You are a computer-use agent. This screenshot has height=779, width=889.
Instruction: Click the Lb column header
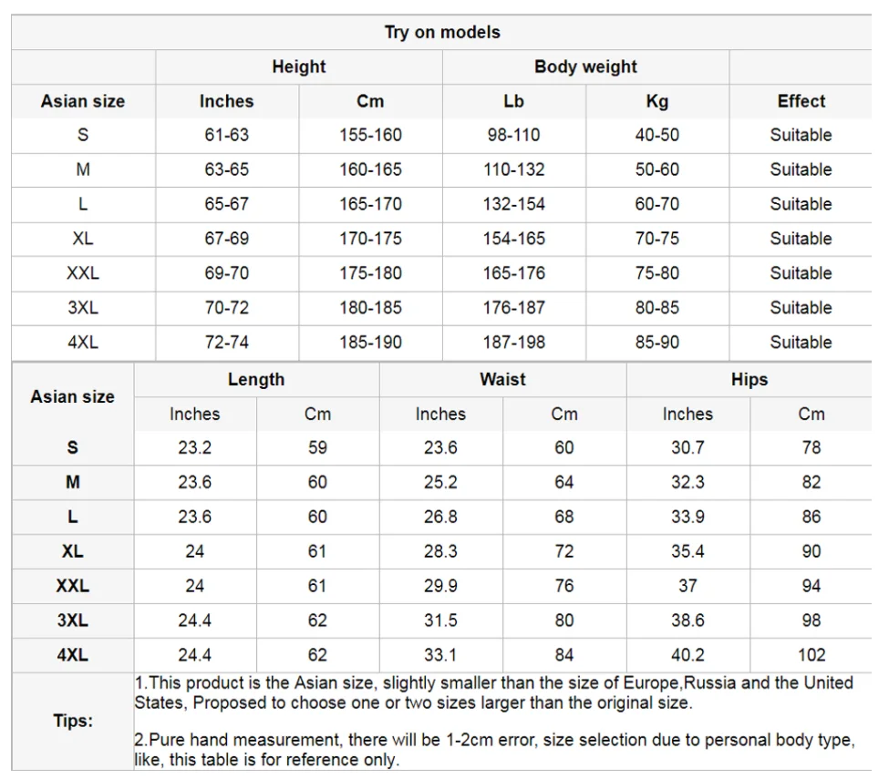[513, 101]
